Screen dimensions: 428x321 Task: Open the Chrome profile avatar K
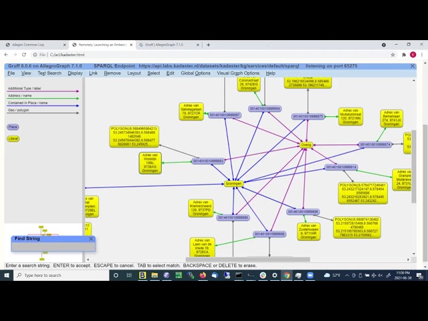coord(413,55)
